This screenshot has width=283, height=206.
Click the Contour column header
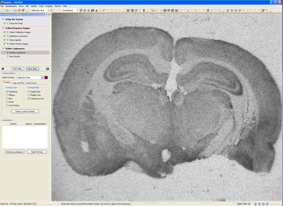13,123
